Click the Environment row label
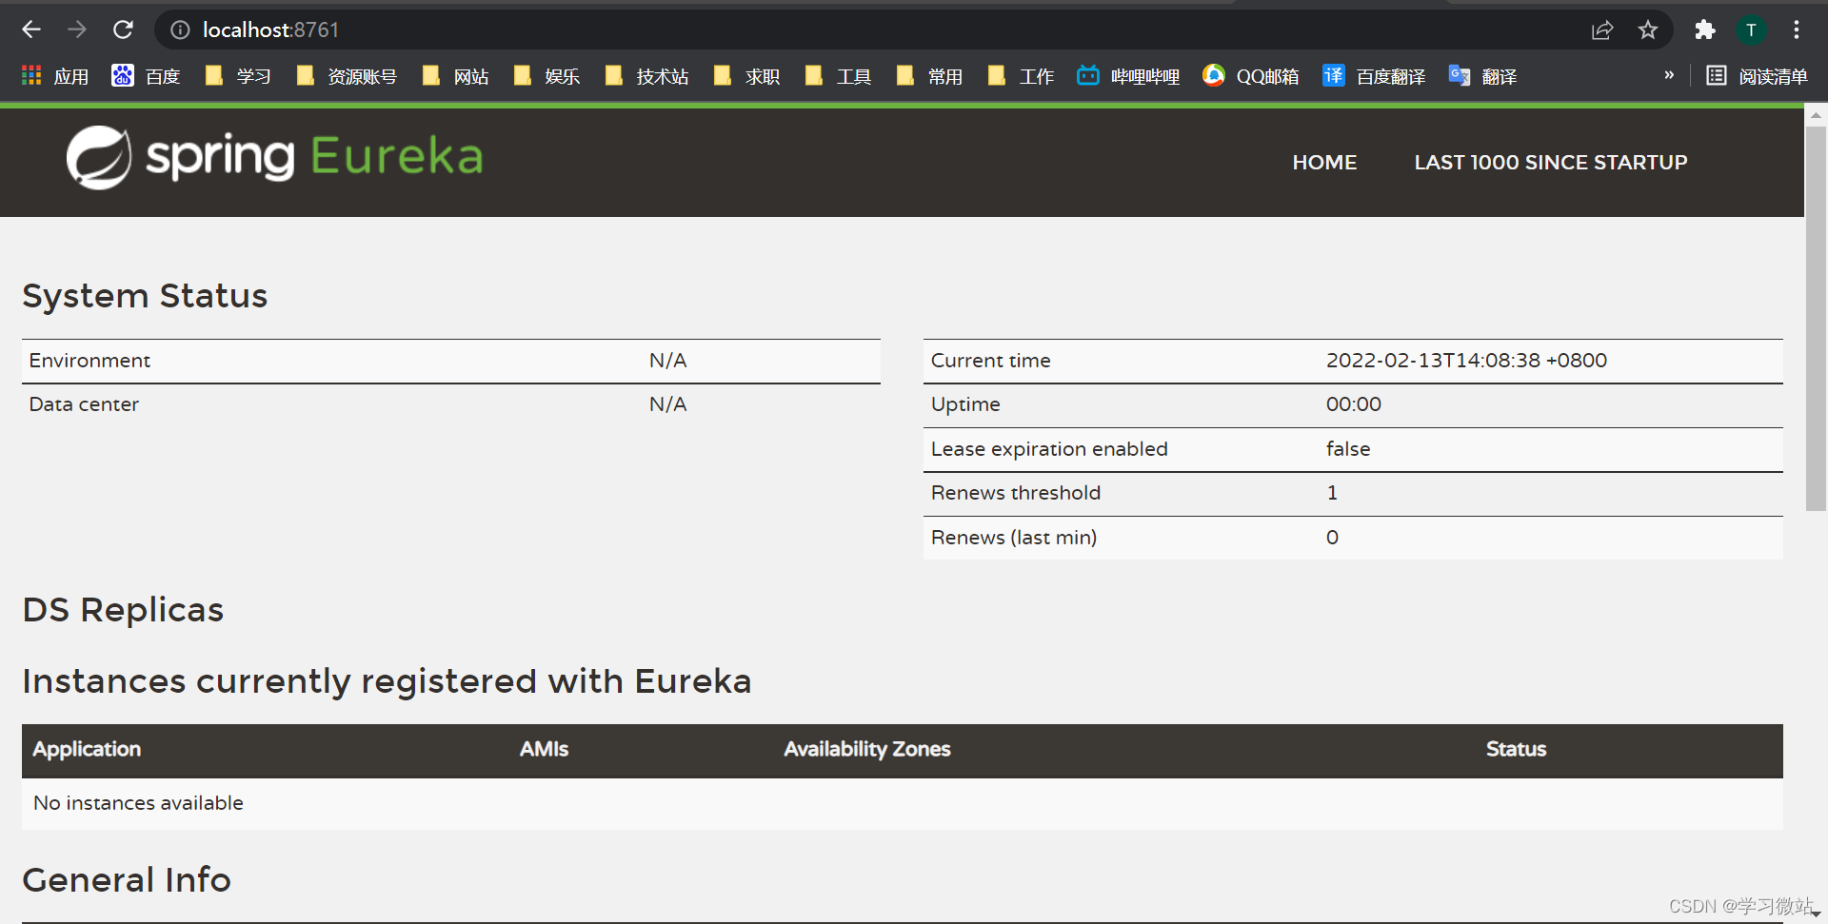This screenshot has height=924, width=1828. coord(89,361)
